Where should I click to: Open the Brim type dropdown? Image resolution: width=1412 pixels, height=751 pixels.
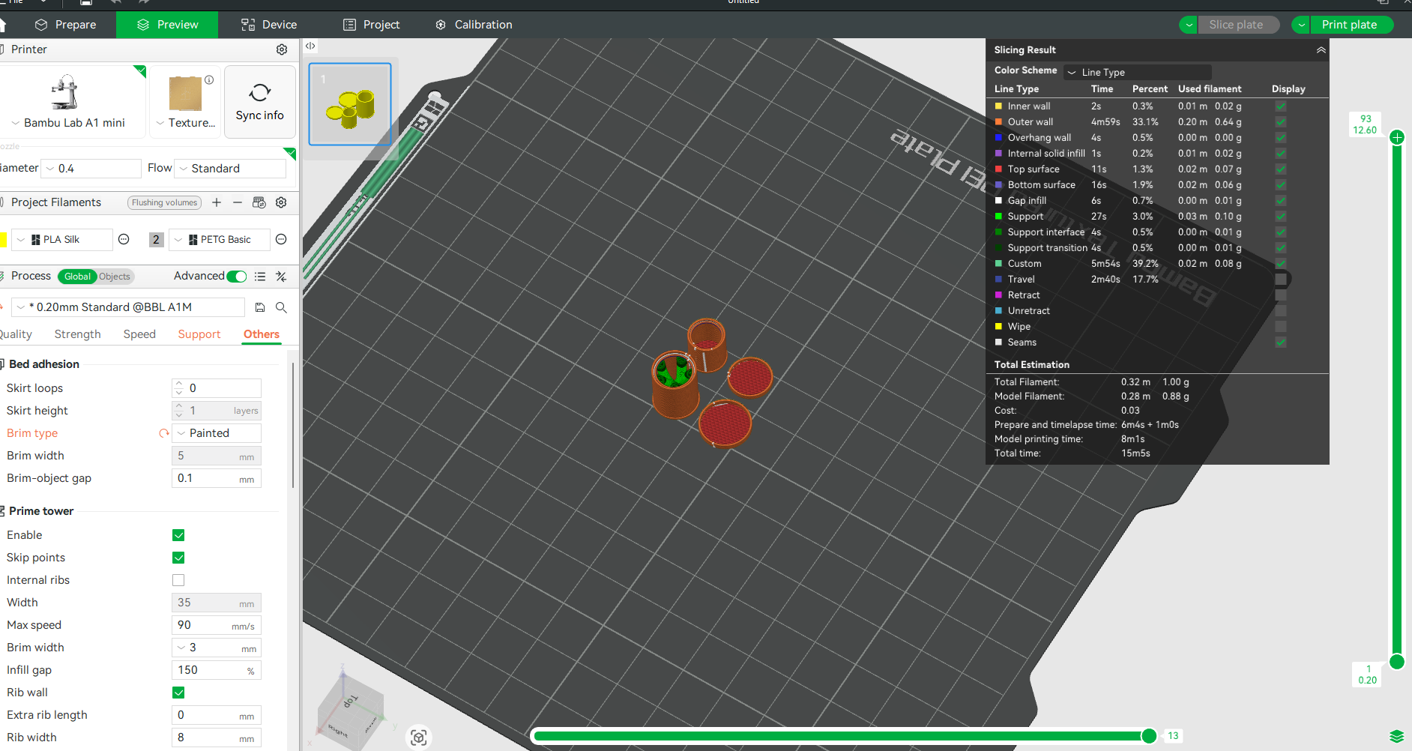point(217,433)
